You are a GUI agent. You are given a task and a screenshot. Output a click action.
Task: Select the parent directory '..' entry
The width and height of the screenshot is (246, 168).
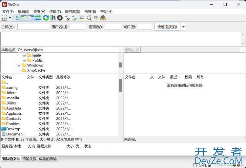[5, 82]
